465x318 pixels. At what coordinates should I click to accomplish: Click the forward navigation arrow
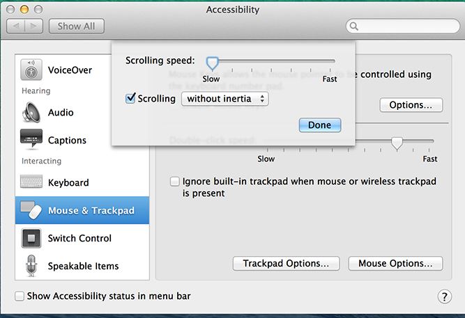[x=35, y=26]
